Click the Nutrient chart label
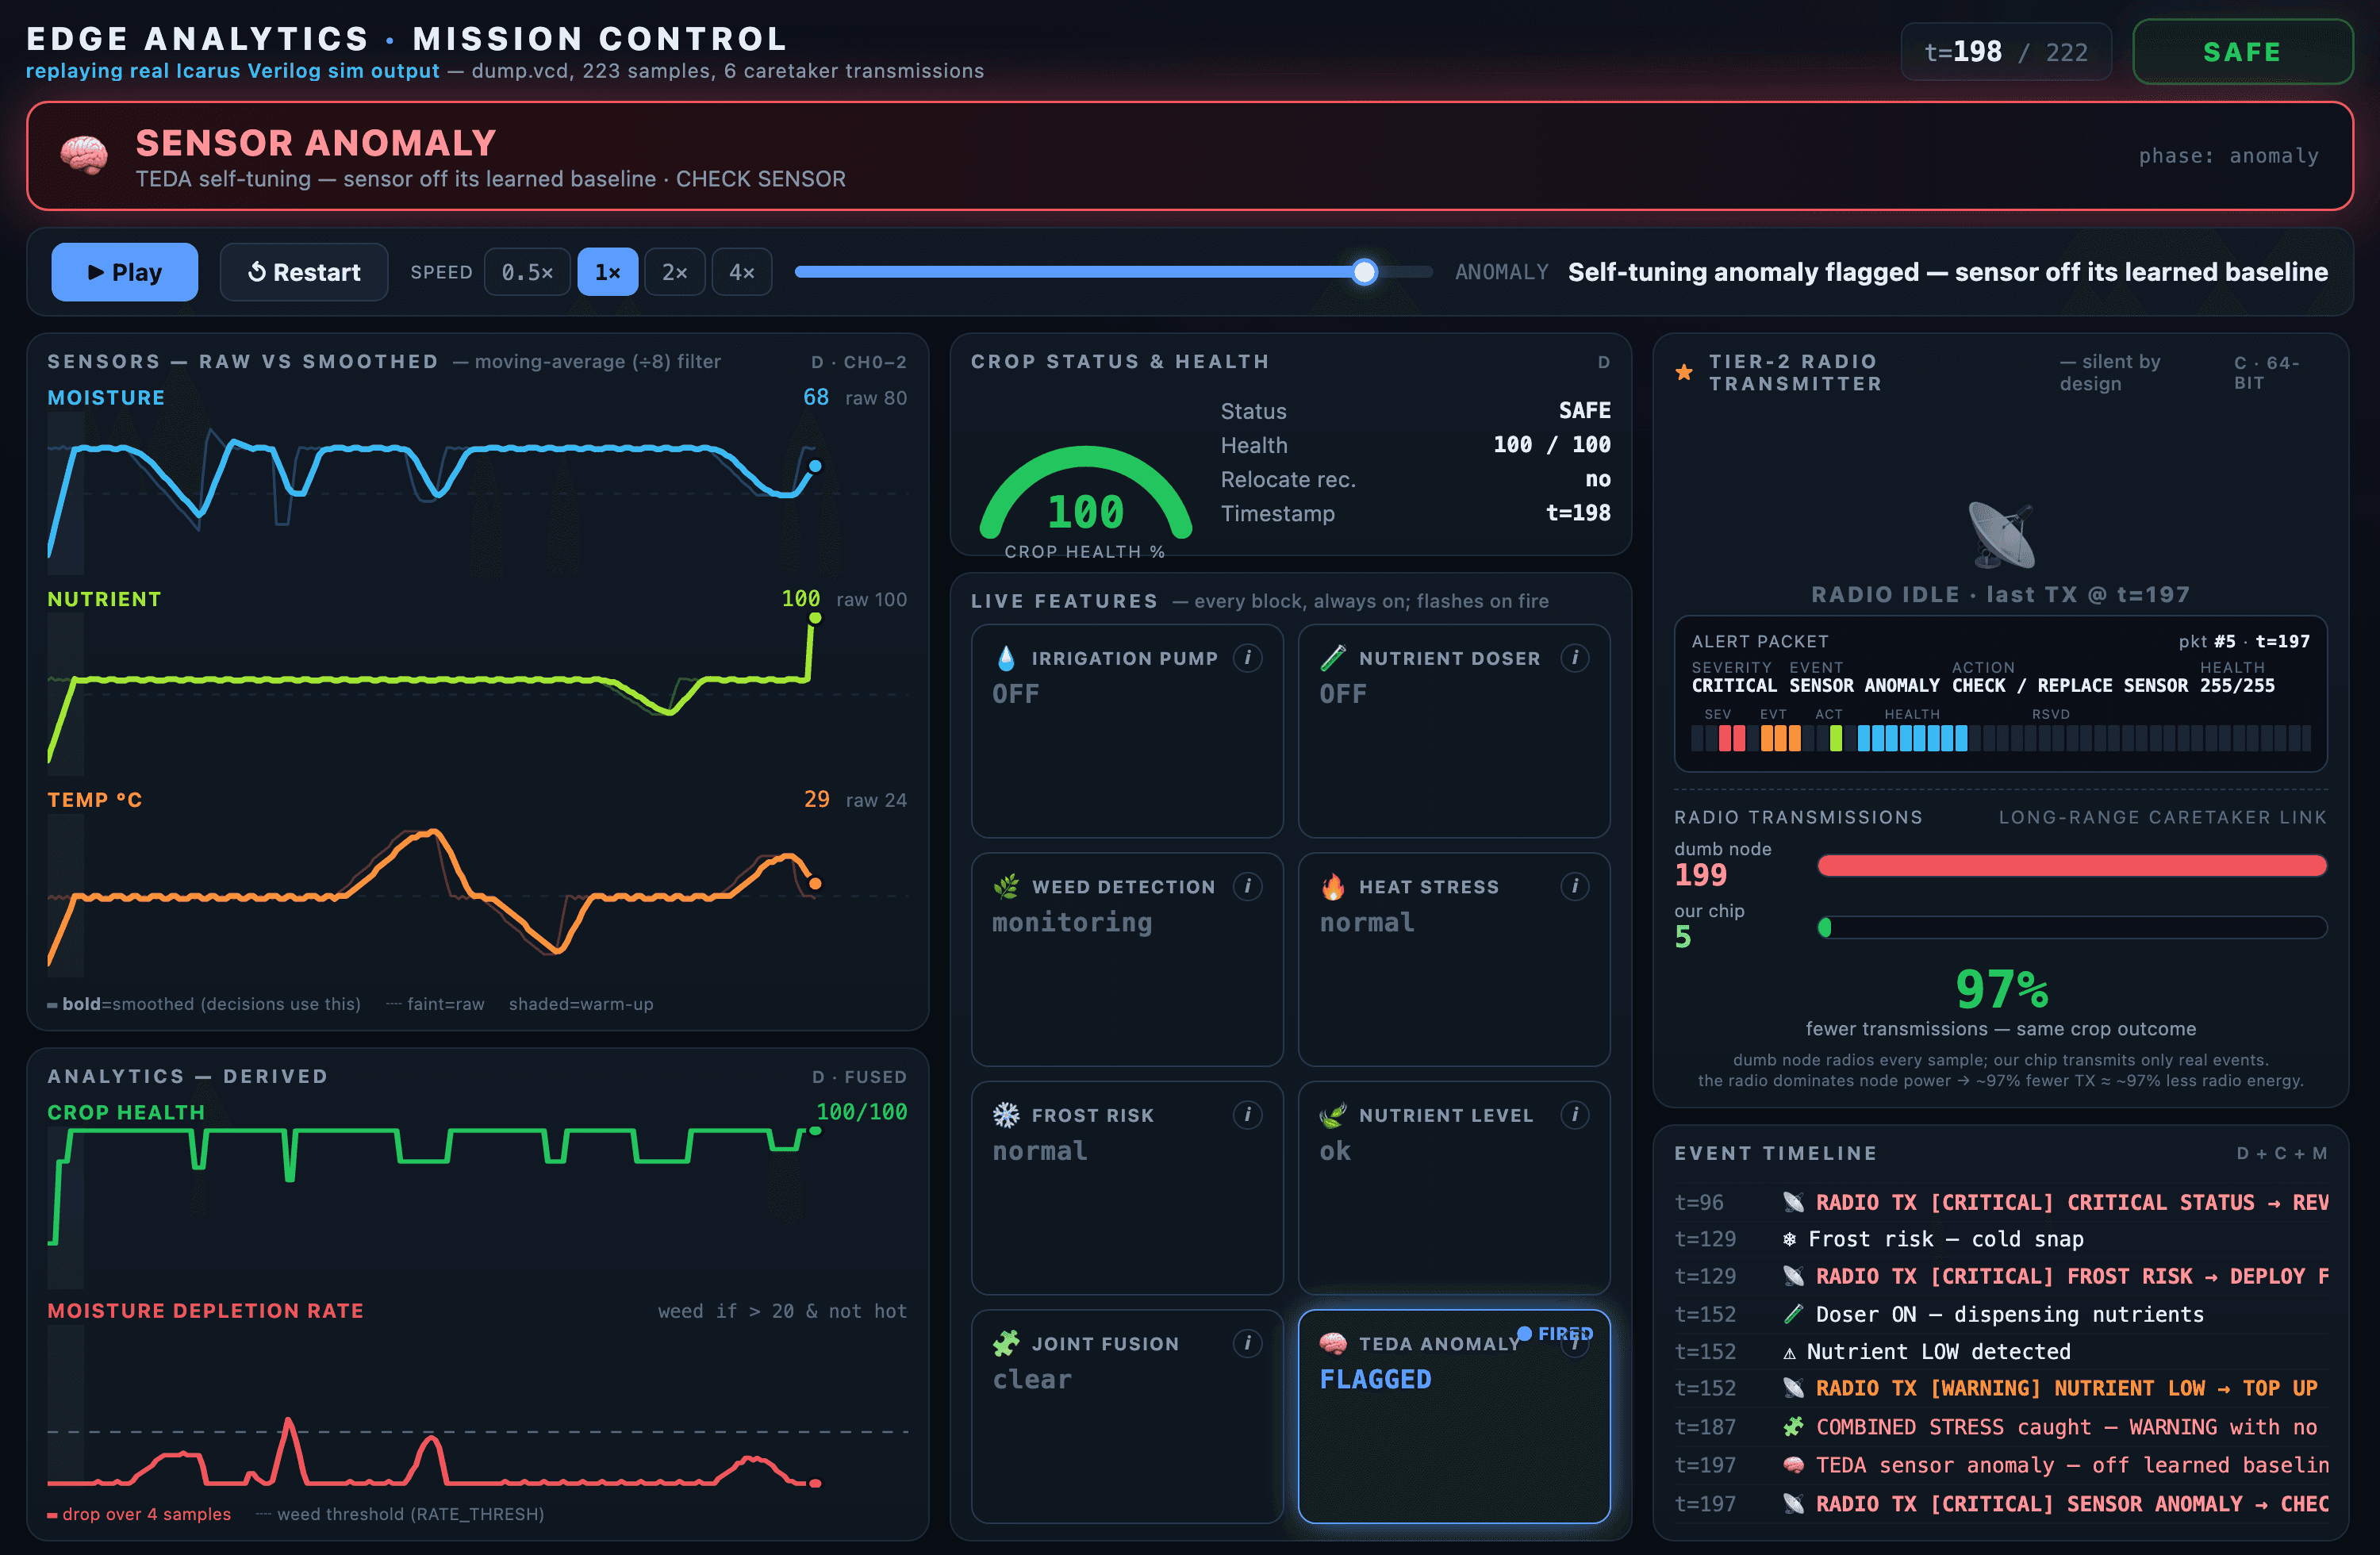Image resolution: width=2380 pixels, height=1555 pixels. coord(104,599)
